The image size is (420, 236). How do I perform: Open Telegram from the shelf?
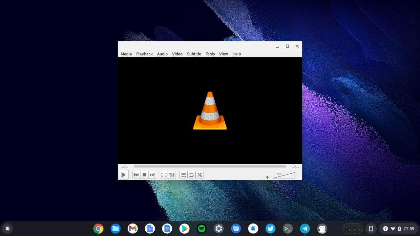coord(305,228)
